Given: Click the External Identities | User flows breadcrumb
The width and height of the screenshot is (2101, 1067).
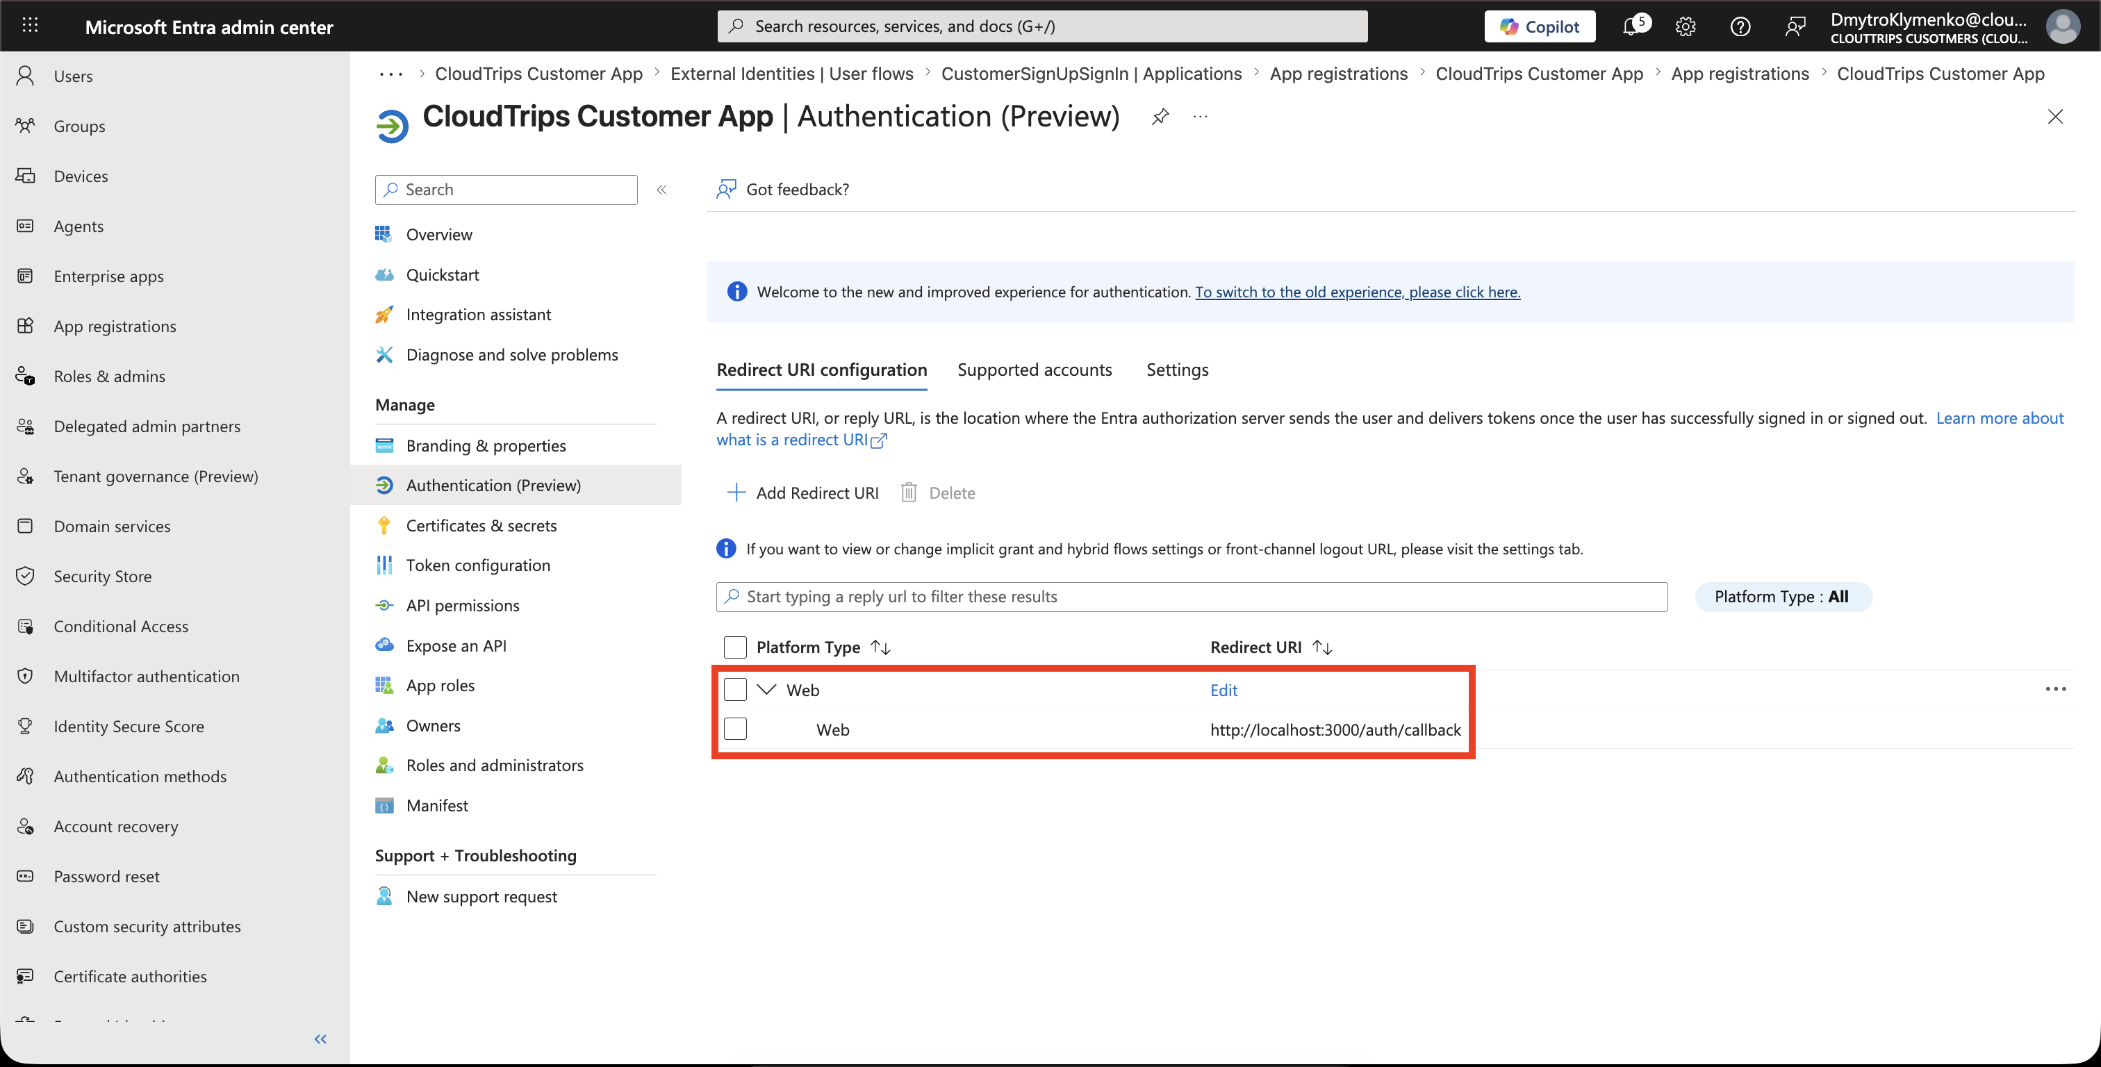Looking at the screenshot, I should [x=791, y=74].
